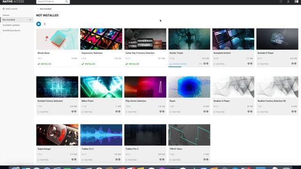Click the Supercharger product artwork
This screenshot has width=301, height=169.
click(57, 135)
